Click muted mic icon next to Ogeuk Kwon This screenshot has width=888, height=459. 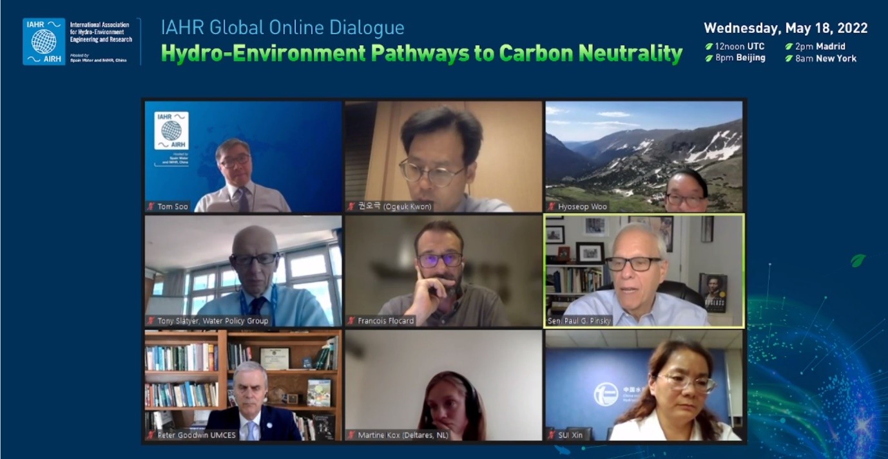[x=351, y=207]
